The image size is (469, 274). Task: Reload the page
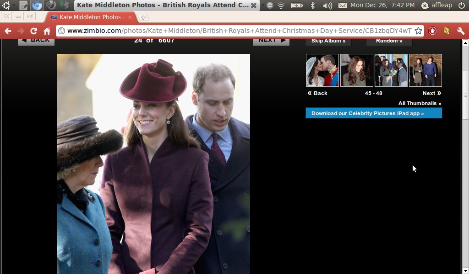click(x=33, y=31)
